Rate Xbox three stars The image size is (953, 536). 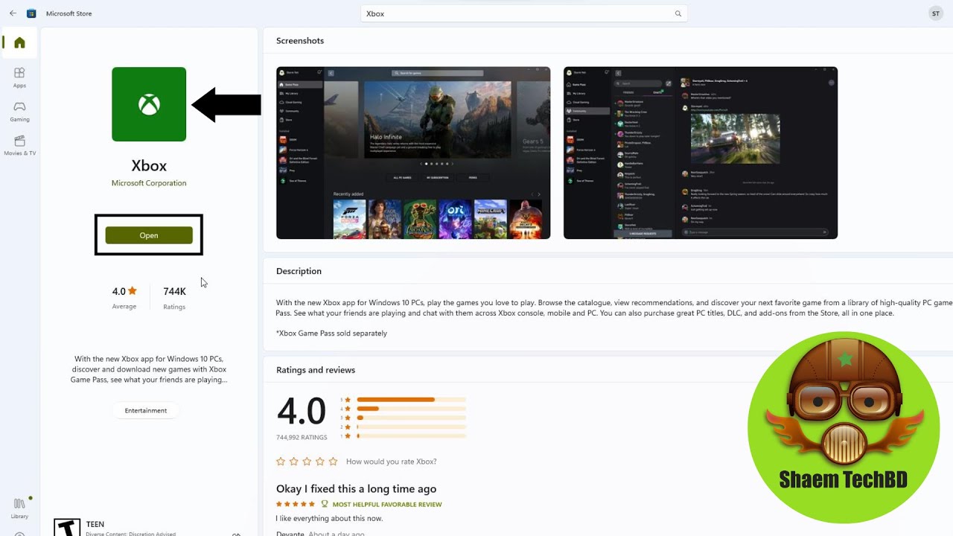(307, 462)
